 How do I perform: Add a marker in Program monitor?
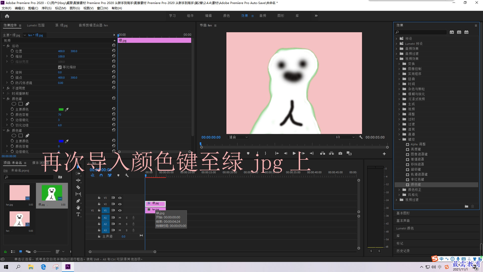point(248,153)
